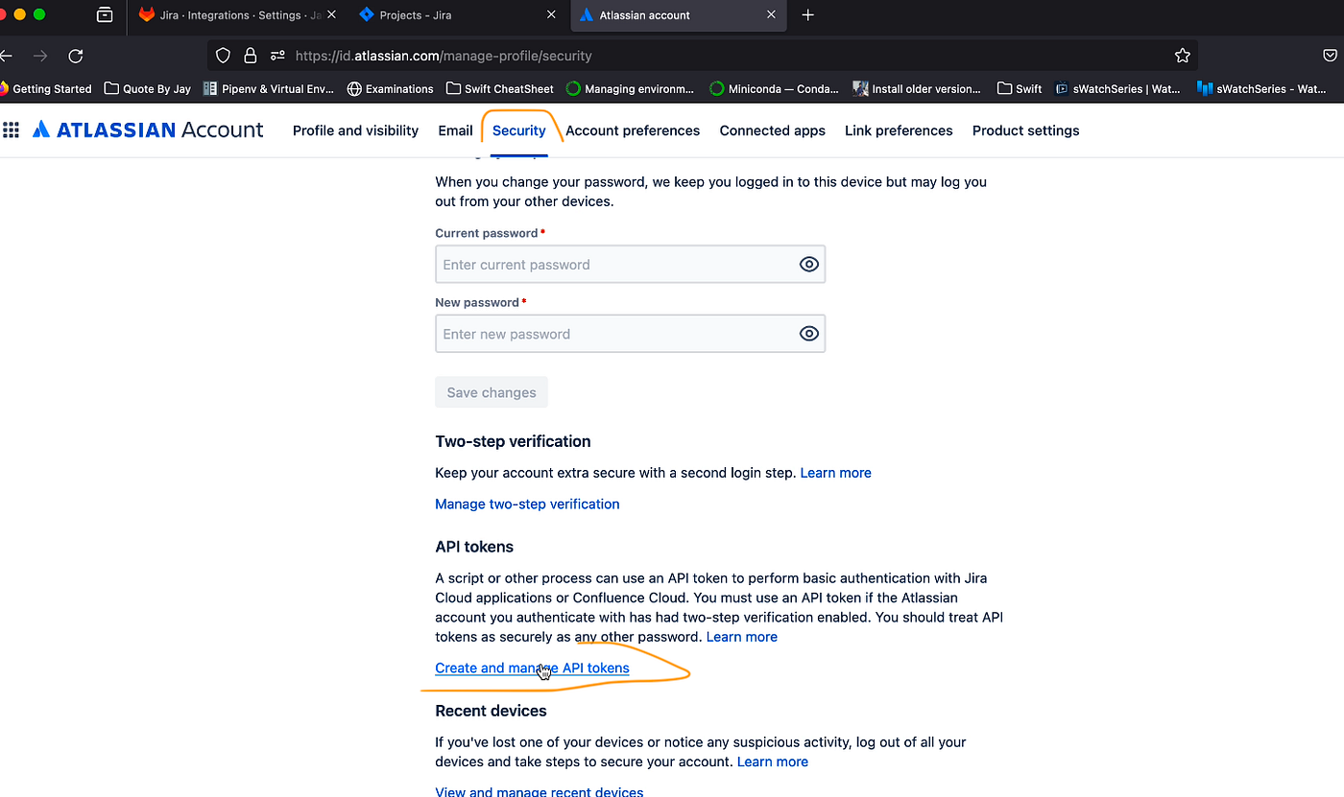Open the Pipenv & Virtual Env bookmark
Image resolution: width=1344 pixels, height=797 pixels.
[x=269, y=88]
